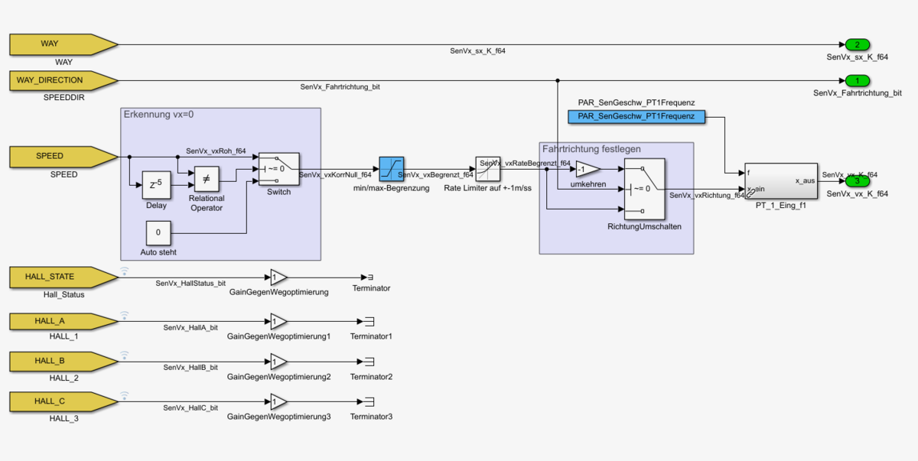This screenshot has height=461, width=918.
Task: Select the yellow SPEED input block
Action: (x=60, y=157)
